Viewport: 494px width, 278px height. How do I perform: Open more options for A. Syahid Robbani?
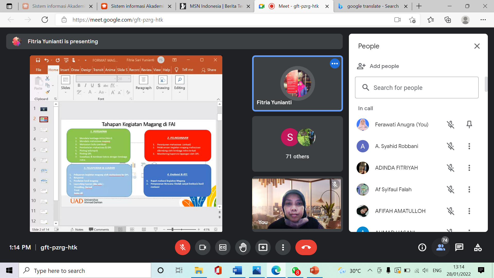[469, 146]
